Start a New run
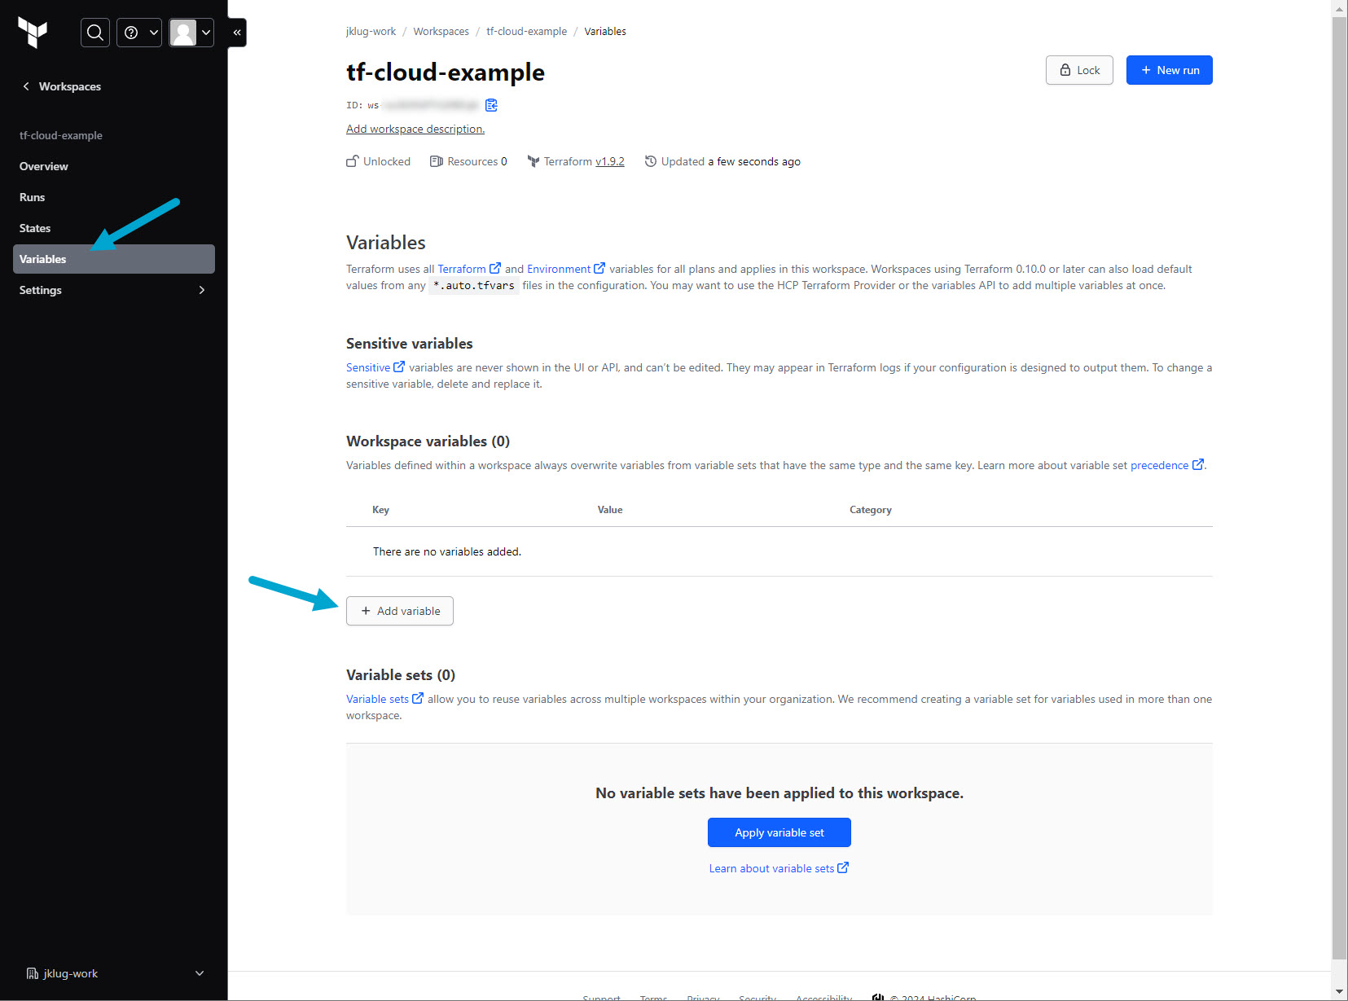 pos(1169,70)
